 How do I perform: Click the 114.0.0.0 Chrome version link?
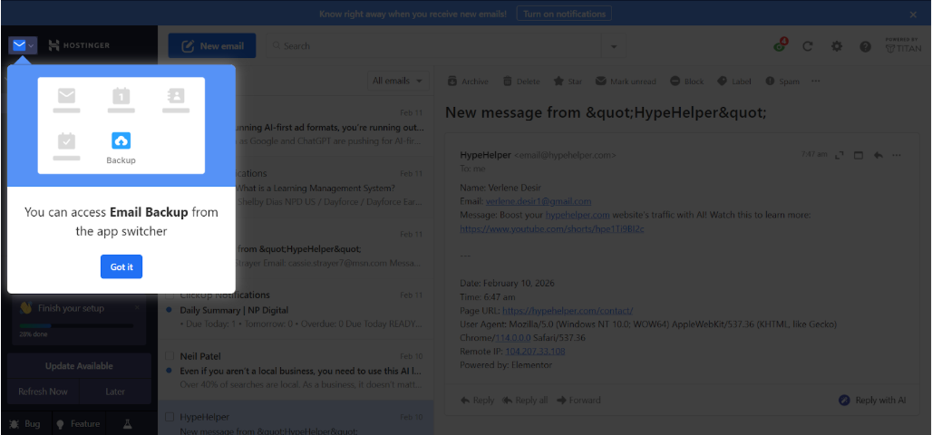pos(513,337)
